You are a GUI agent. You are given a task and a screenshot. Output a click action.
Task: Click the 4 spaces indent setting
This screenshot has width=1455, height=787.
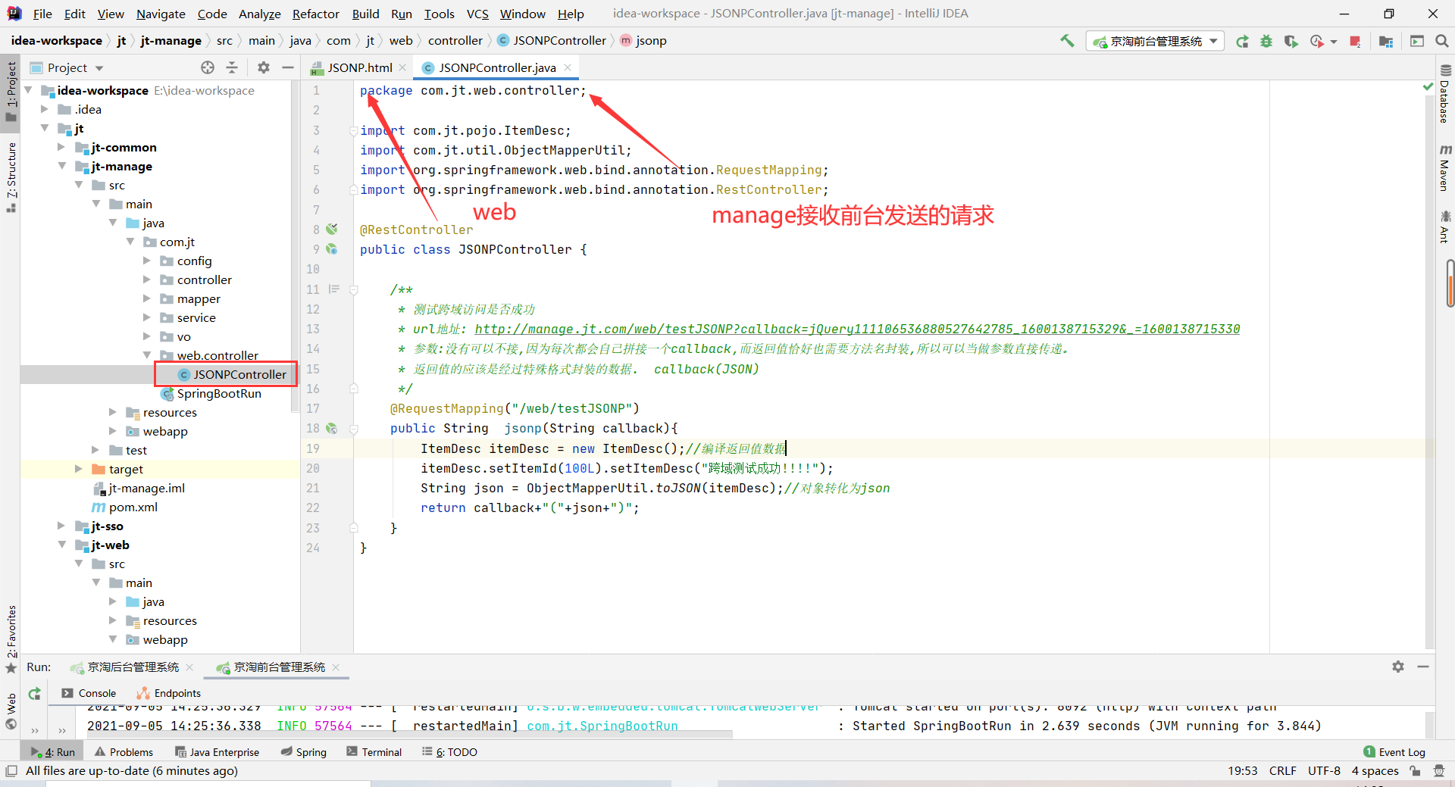[1375, 771]
